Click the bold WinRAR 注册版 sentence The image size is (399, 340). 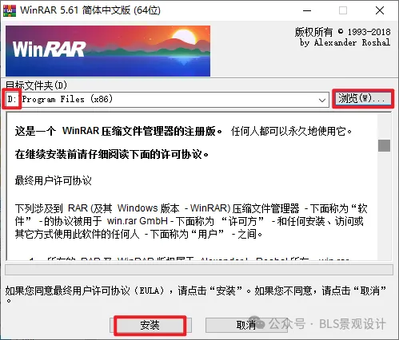point(118,131)
